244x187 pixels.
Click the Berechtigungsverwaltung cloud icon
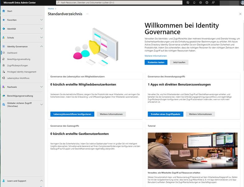coord(4,96)
